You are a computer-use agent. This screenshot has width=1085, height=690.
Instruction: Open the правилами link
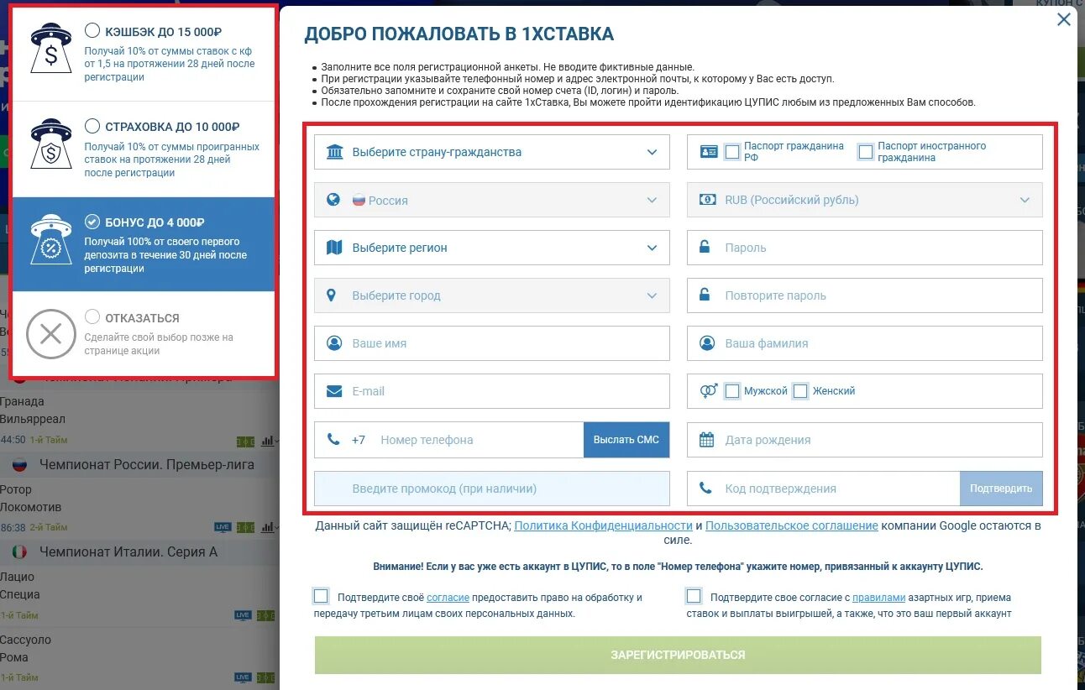(x=878, y=598)
